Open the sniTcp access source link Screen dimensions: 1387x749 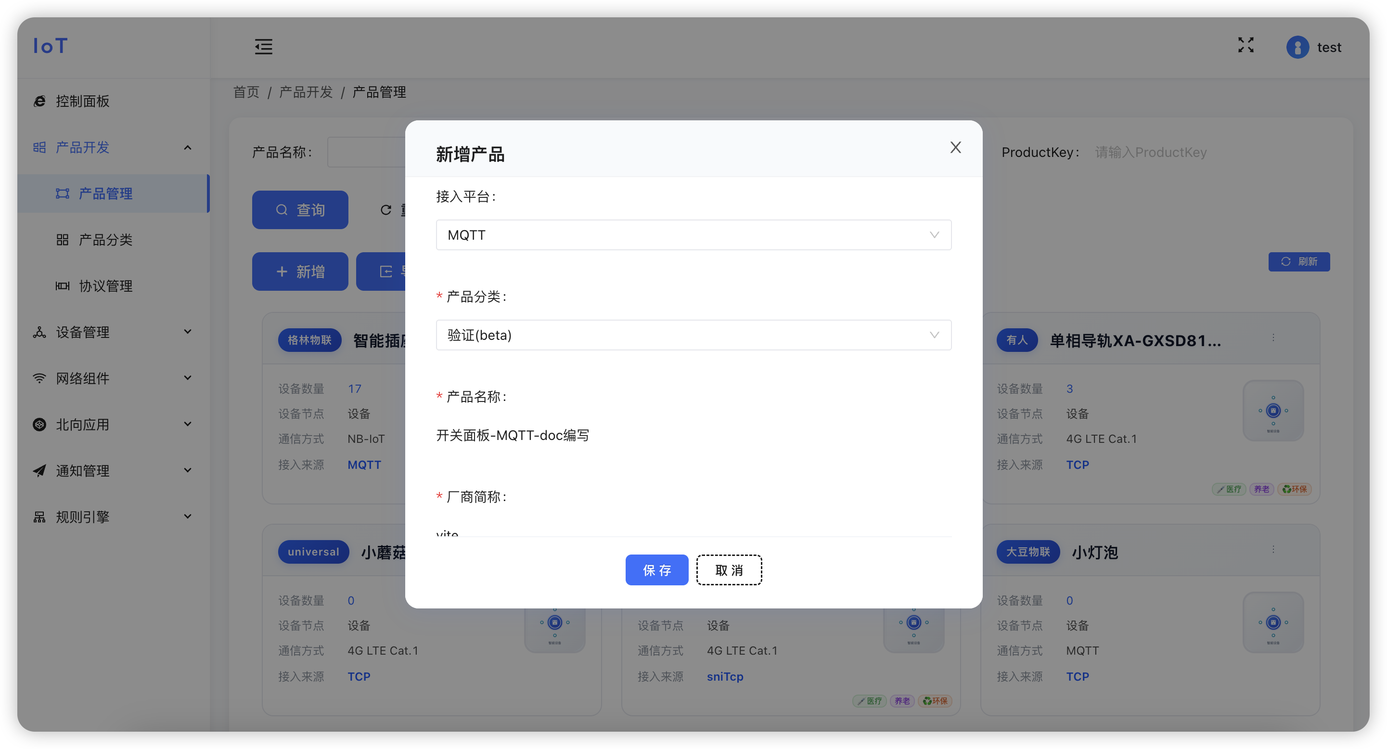coord(725,677)
